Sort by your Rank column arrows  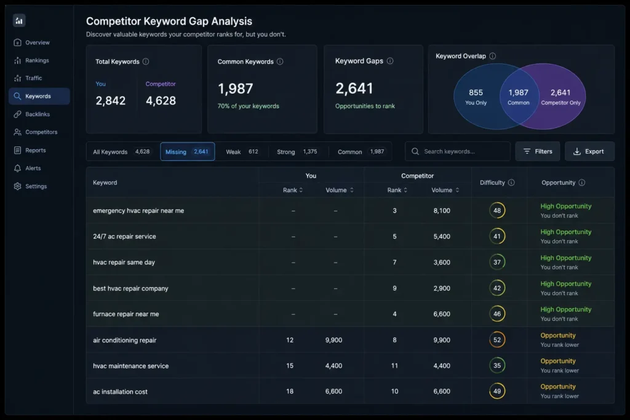(301, 190)
